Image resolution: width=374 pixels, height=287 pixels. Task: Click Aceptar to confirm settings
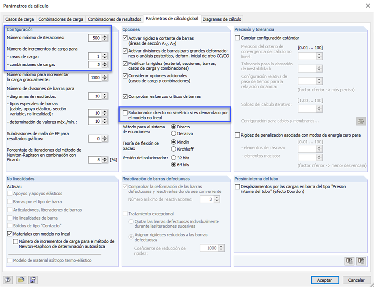tap(325, 280)
